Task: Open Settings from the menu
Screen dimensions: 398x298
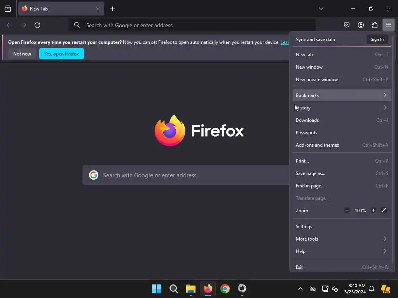Action: (342, 227)
